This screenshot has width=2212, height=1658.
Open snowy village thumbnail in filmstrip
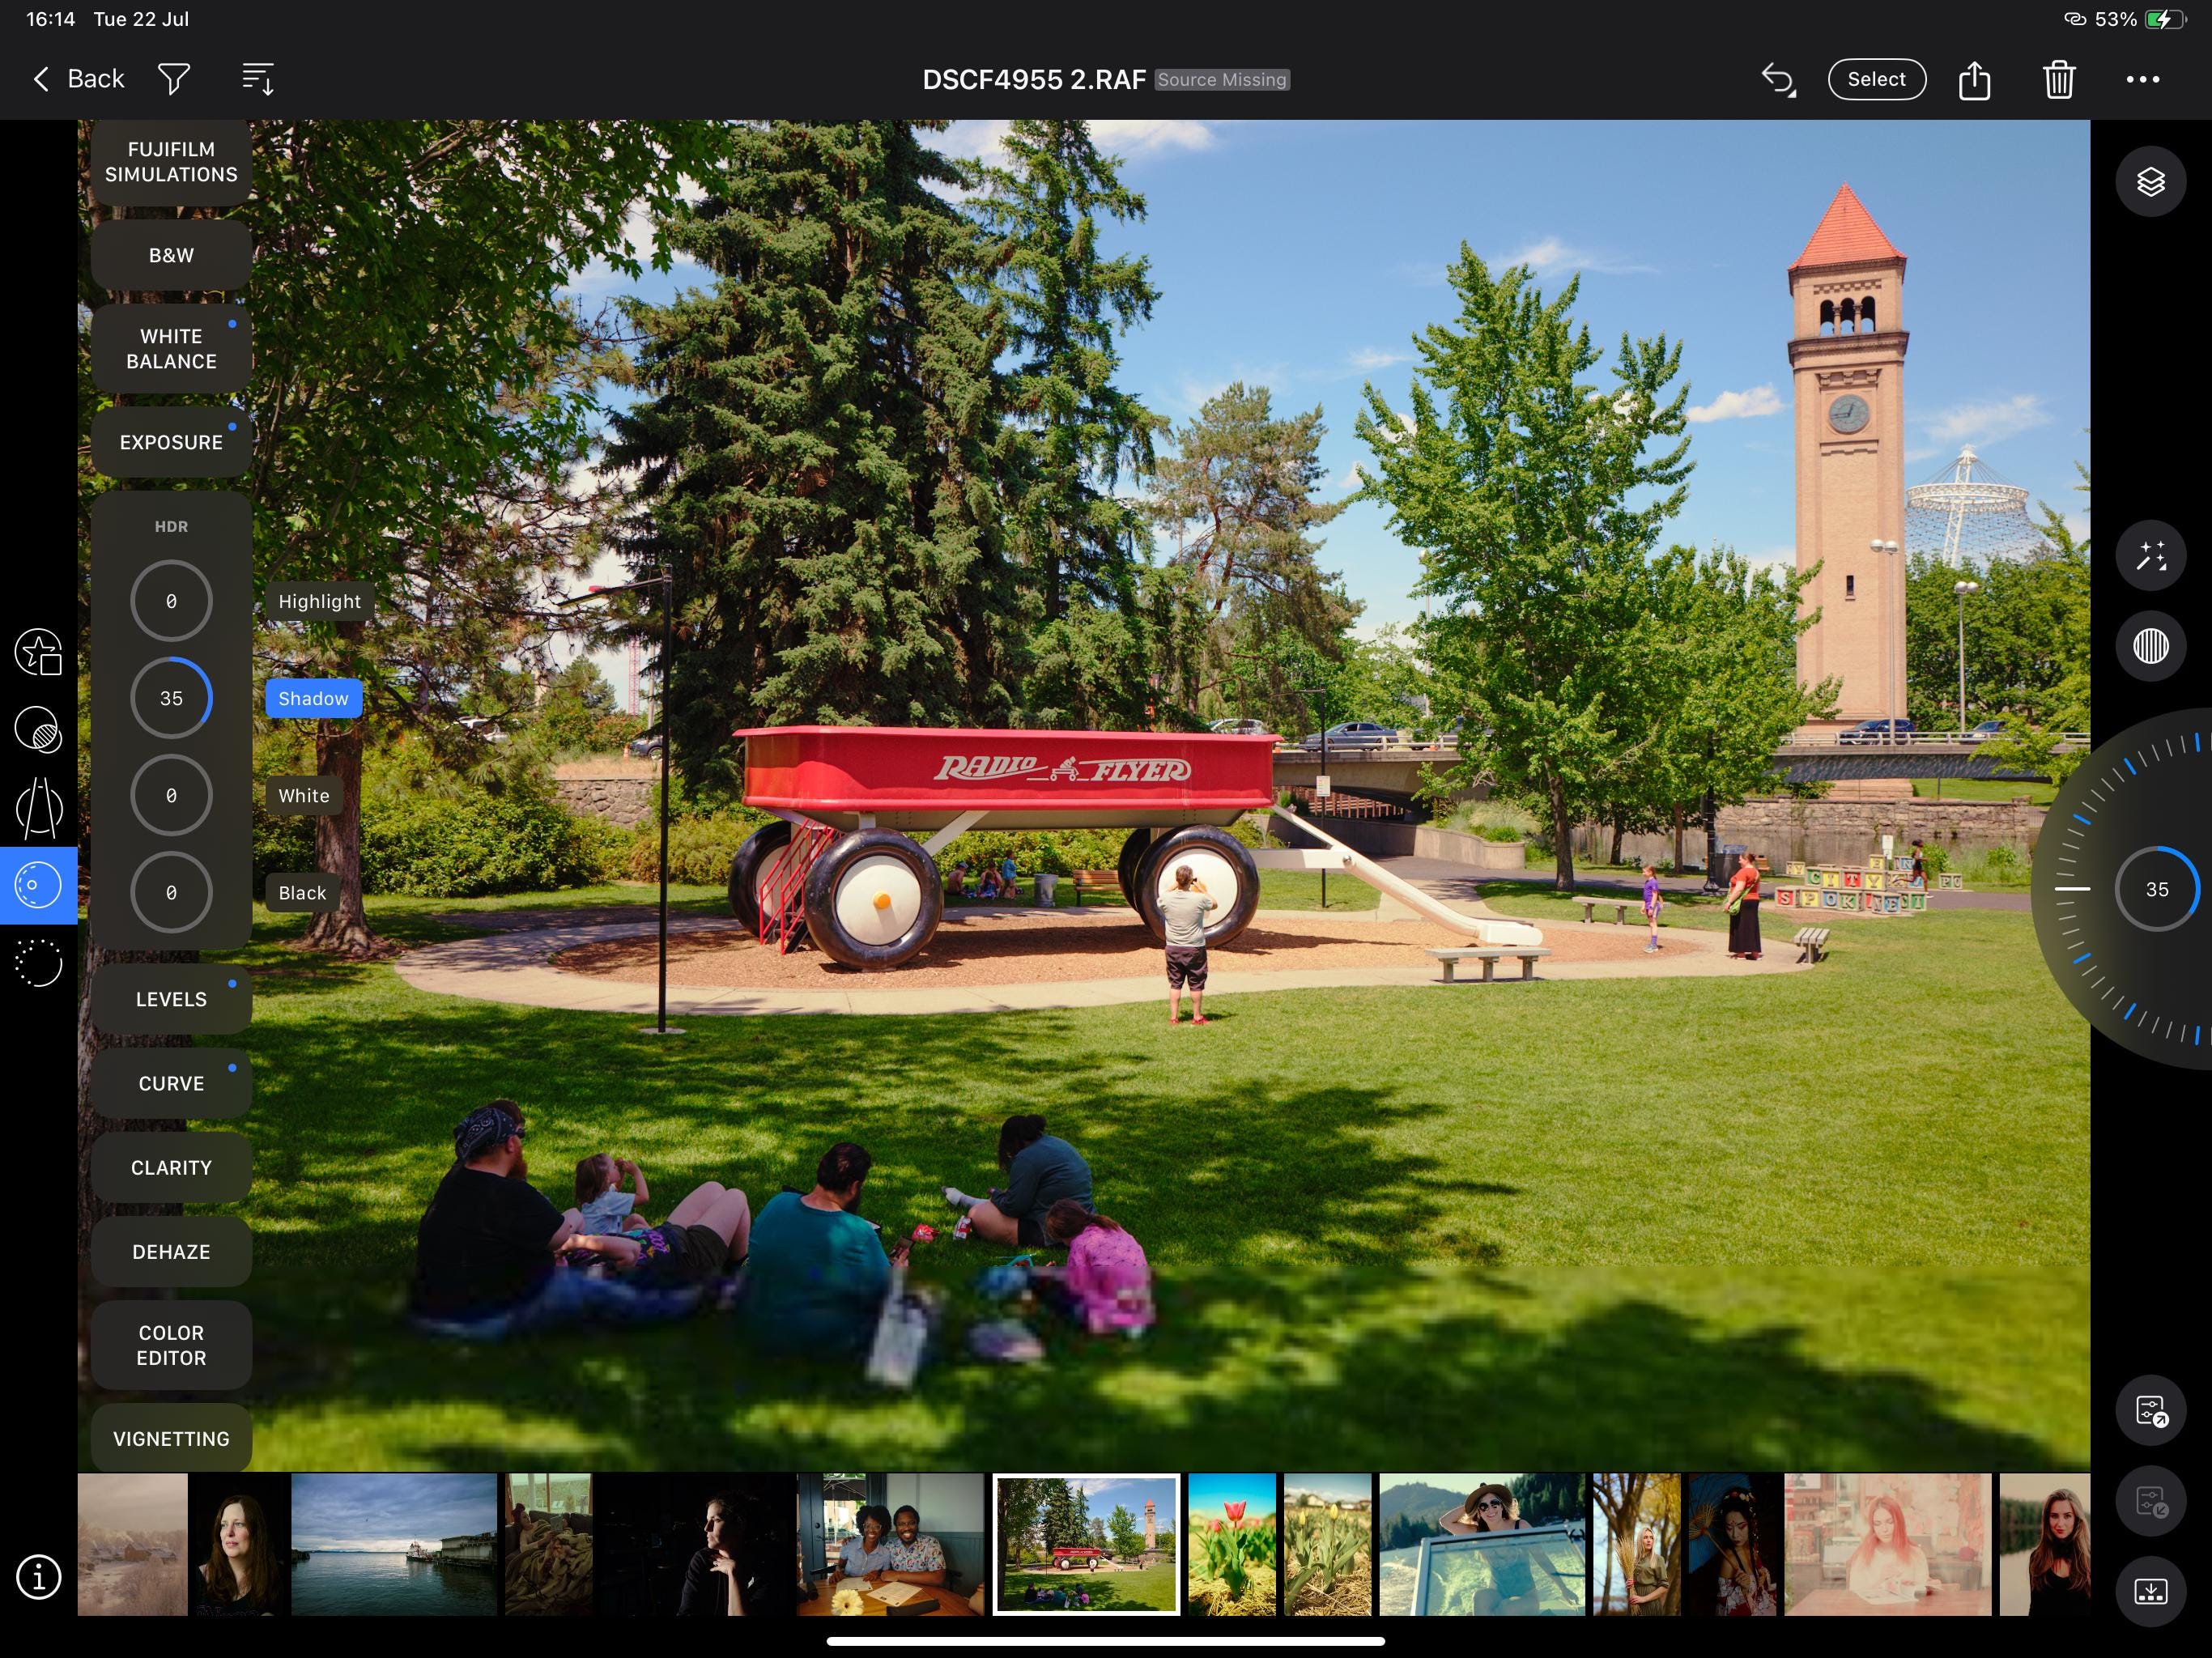tap(132, 1544)
